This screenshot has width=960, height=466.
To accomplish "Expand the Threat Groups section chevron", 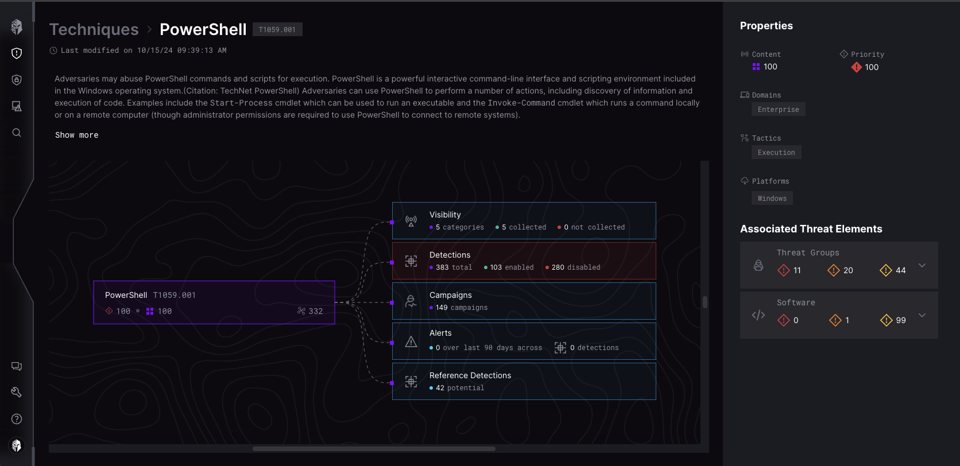I will (922, 265).
